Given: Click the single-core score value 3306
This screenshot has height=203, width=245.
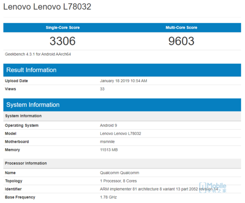Looking at the screenshot, I should point(63,41).
